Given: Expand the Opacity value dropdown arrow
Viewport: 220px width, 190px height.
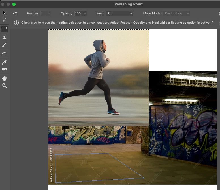Looking at the screenshot, I should 85,13.
